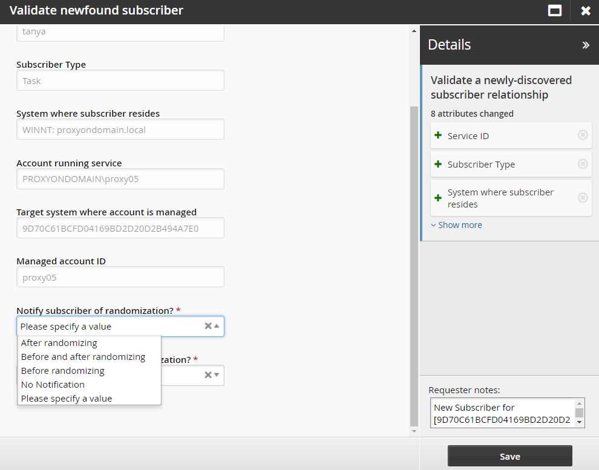Clear the Notify subscriber dropdown with X
The image size is (599, 470).
point(208,326)
